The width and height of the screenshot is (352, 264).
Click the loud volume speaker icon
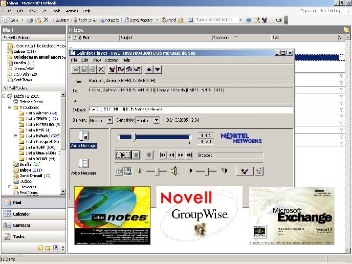click(175, 171)
